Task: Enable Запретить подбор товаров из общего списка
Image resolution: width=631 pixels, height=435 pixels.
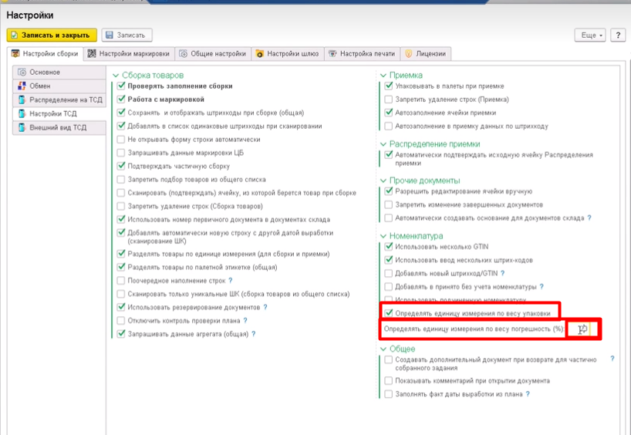Action: point(121,179)
